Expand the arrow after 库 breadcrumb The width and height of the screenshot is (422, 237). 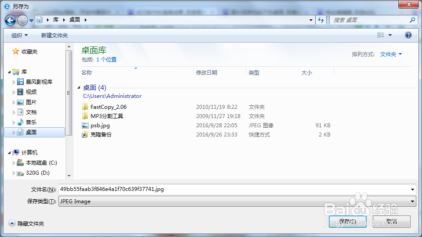(64, 20)
